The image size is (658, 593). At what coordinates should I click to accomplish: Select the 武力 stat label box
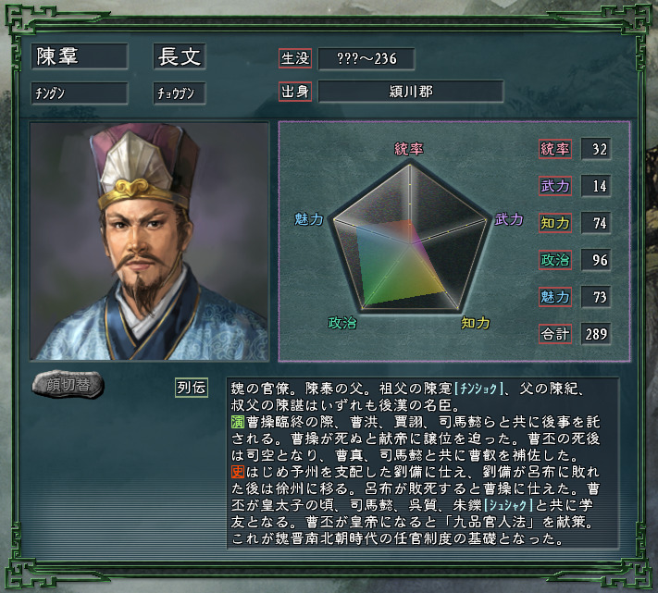point(554,186)
